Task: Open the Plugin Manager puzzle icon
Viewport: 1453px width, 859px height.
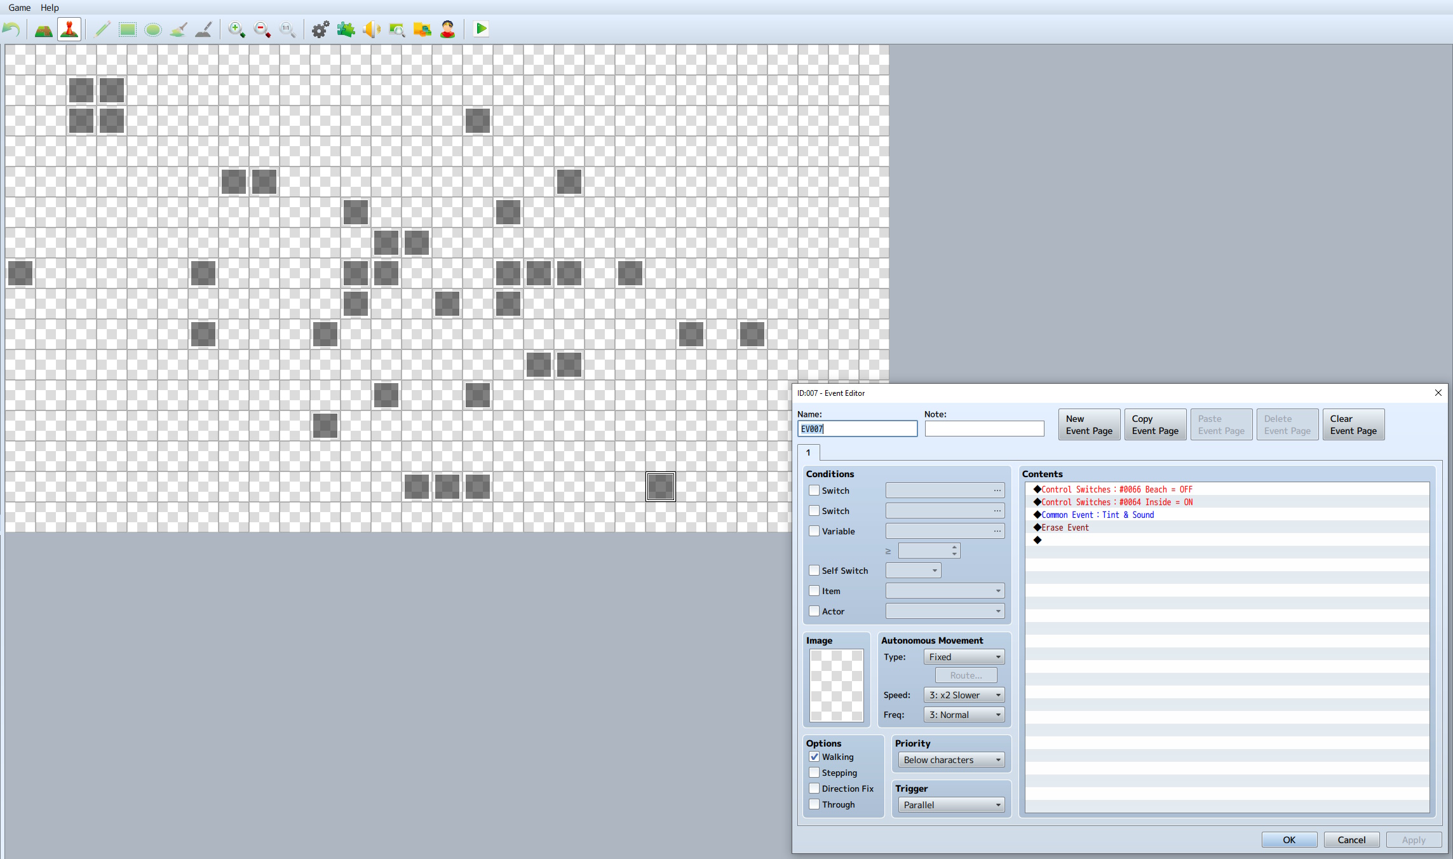Action: coord(346,29)
